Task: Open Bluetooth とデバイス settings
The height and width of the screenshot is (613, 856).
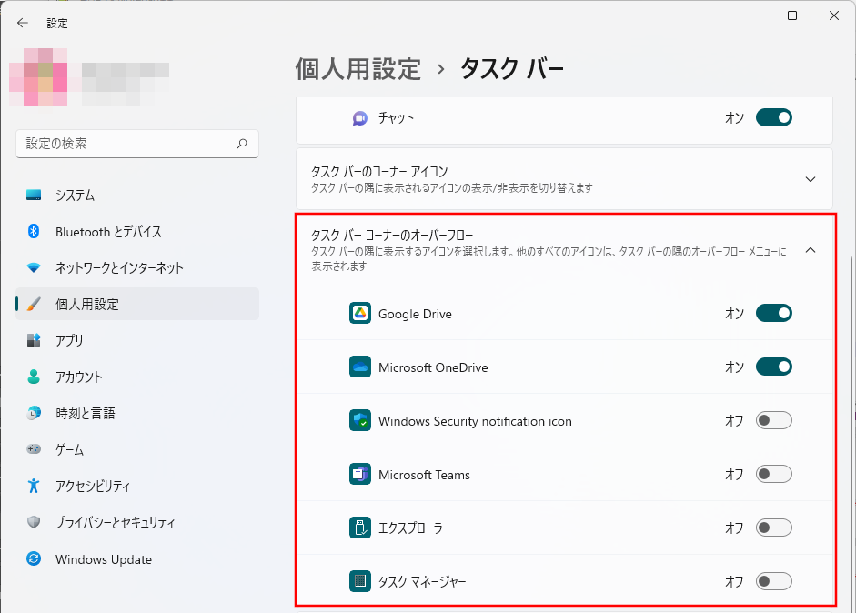Action: tap(108, 232)
